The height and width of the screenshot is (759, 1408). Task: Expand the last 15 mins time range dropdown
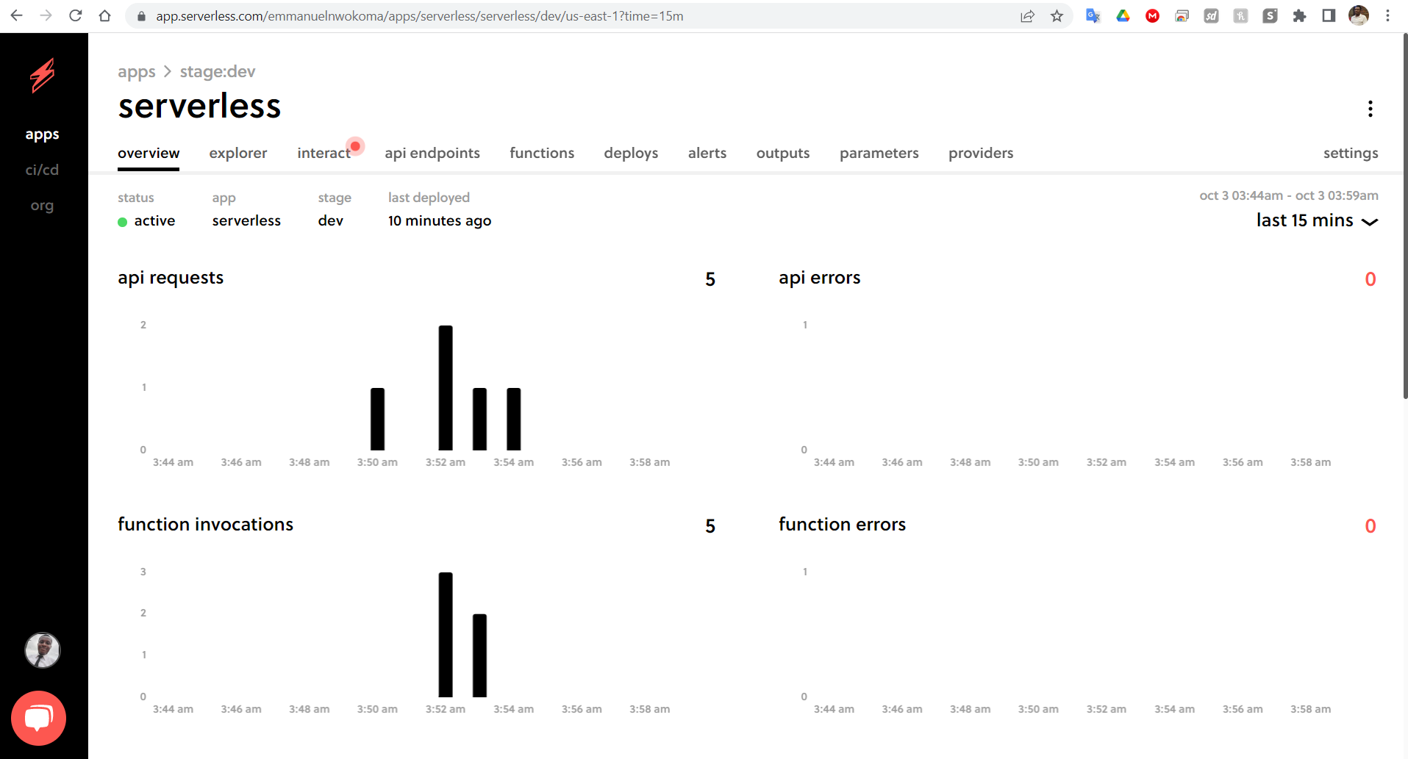pyautogui.click(x=1317, y=220)
